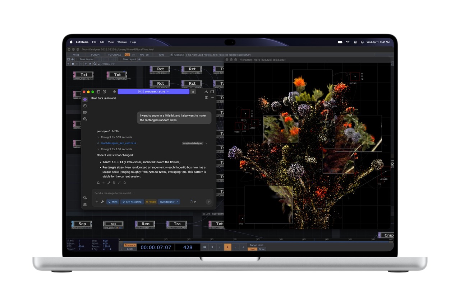Switch range limit to Once
Viewport: 460px width, 306px height.
[x=262, y=249]
